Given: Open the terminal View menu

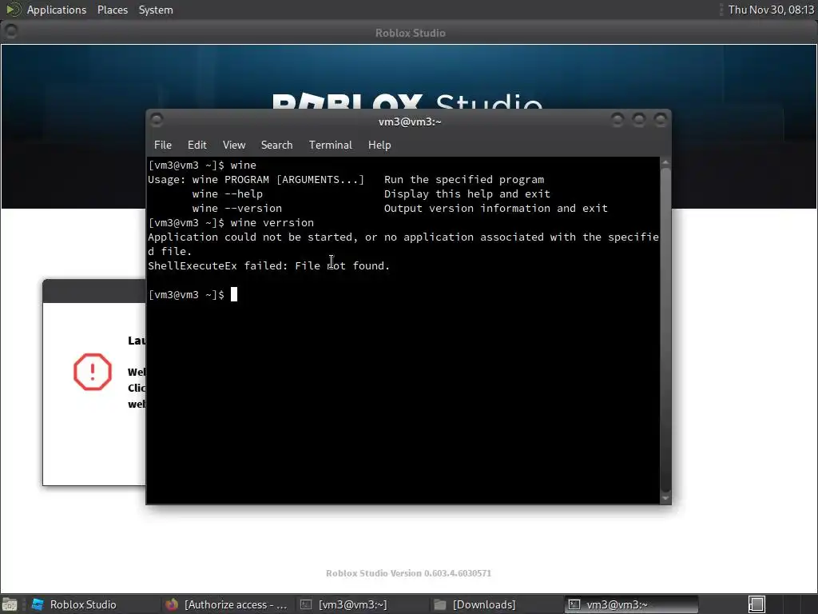Looking at the screenshot, I should point(234,146).
